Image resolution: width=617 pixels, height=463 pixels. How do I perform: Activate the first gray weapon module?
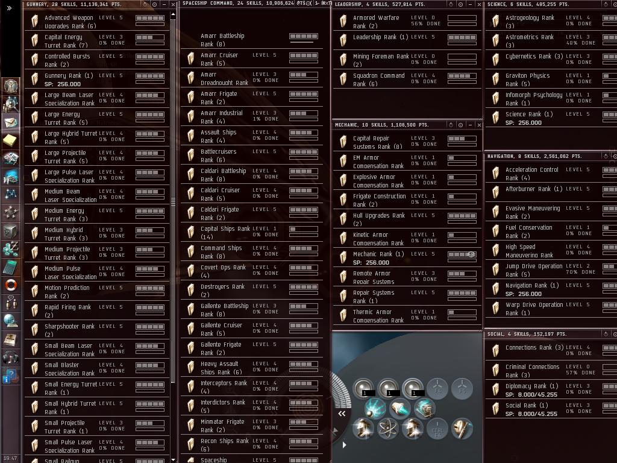click(x=363, y=388)
